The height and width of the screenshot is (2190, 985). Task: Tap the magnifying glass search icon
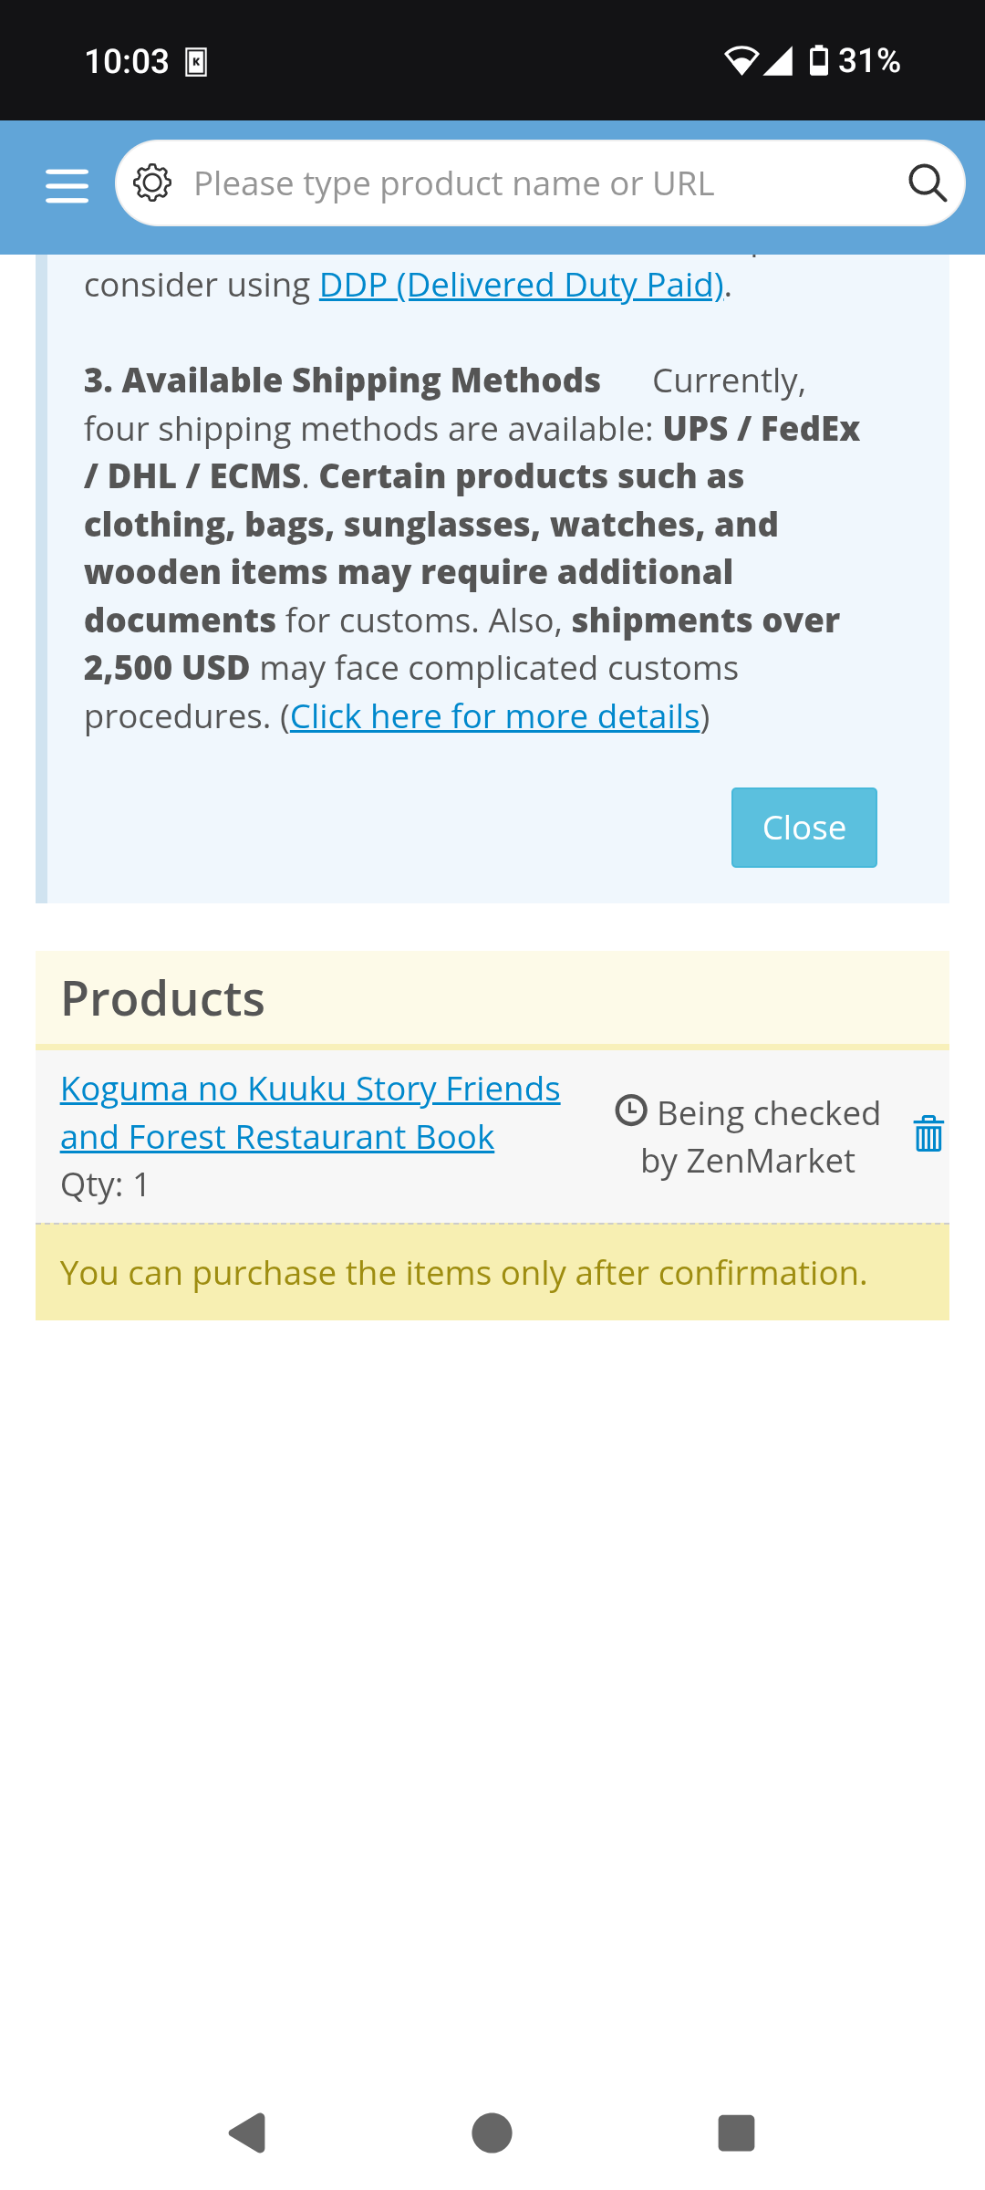pos(927,183)
